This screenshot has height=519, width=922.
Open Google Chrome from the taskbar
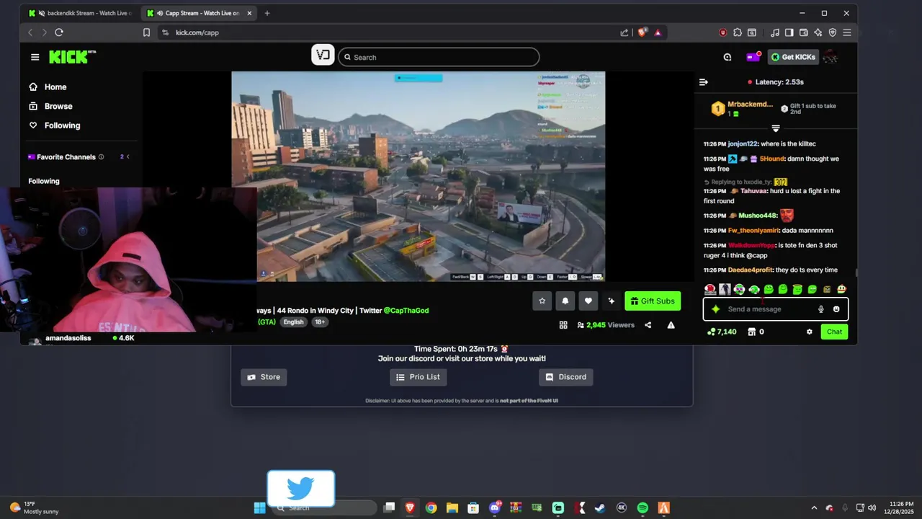click(x=431, y=508)
